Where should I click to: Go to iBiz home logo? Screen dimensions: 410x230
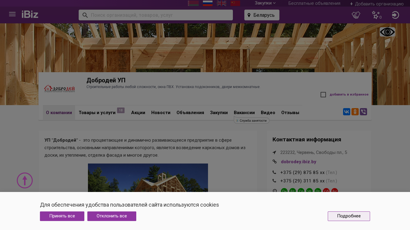[30, 14]
